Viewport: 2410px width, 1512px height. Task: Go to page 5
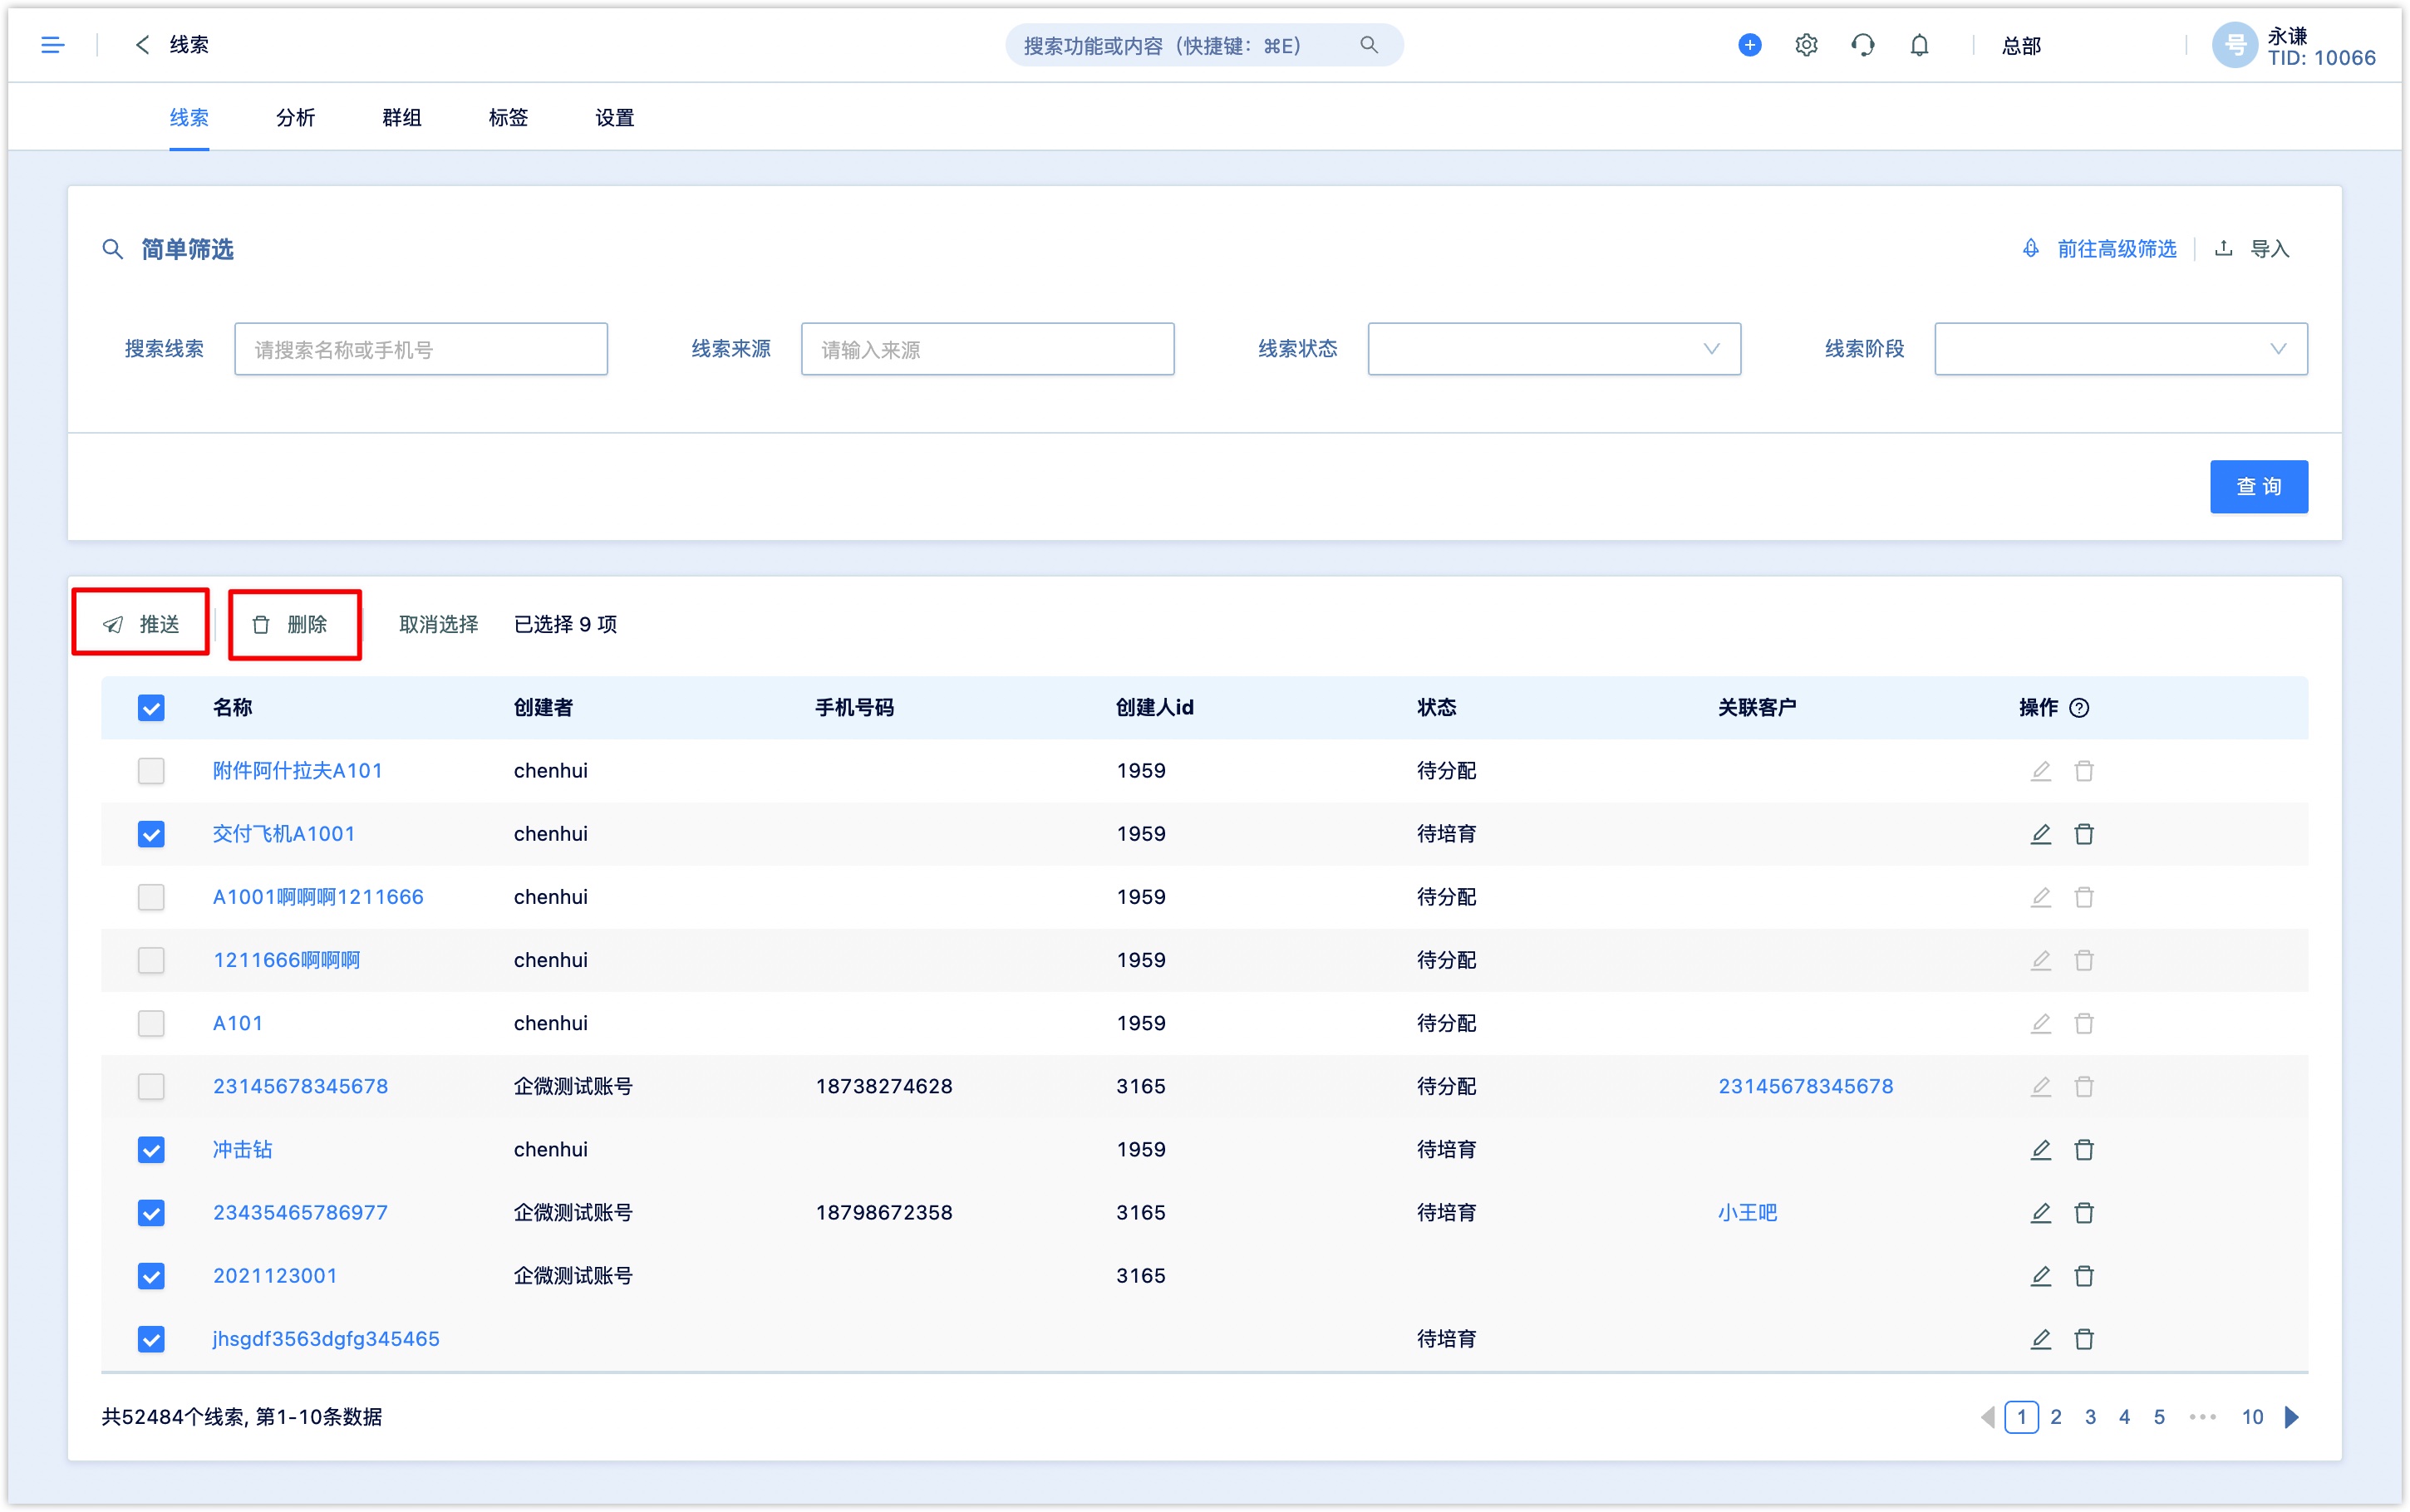(x=2158, y=1416)
